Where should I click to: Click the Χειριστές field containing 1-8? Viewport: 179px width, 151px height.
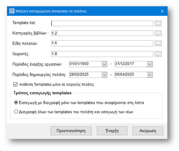point(102,54)
